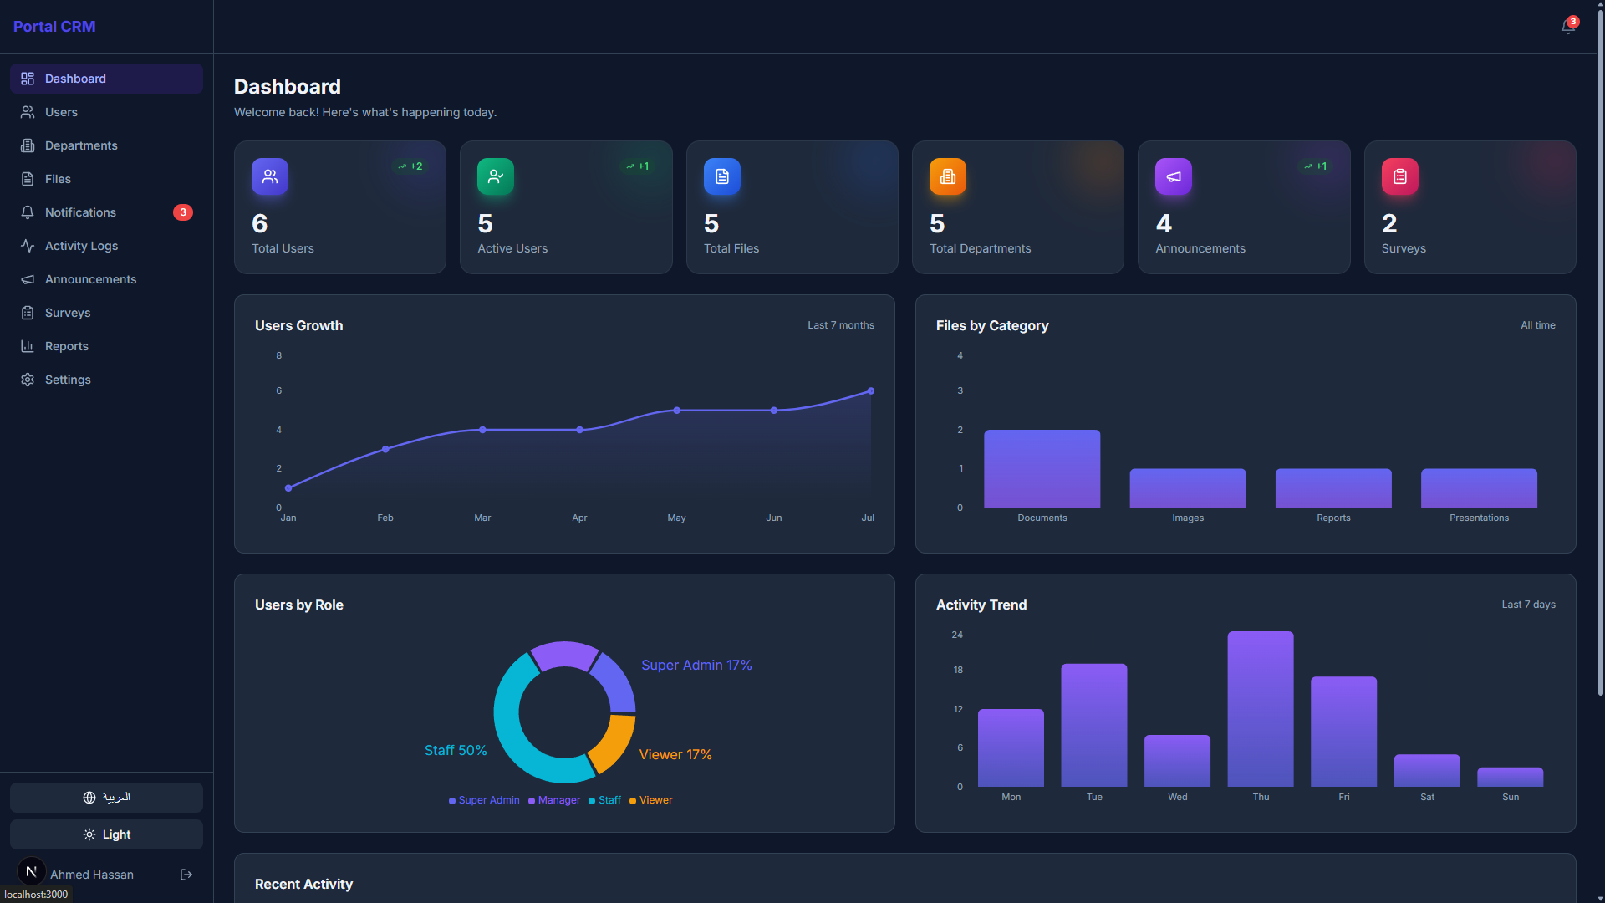Open the notification bell in the header
The width and height of the screenshot is (1605, 903).
[1567, 27]
